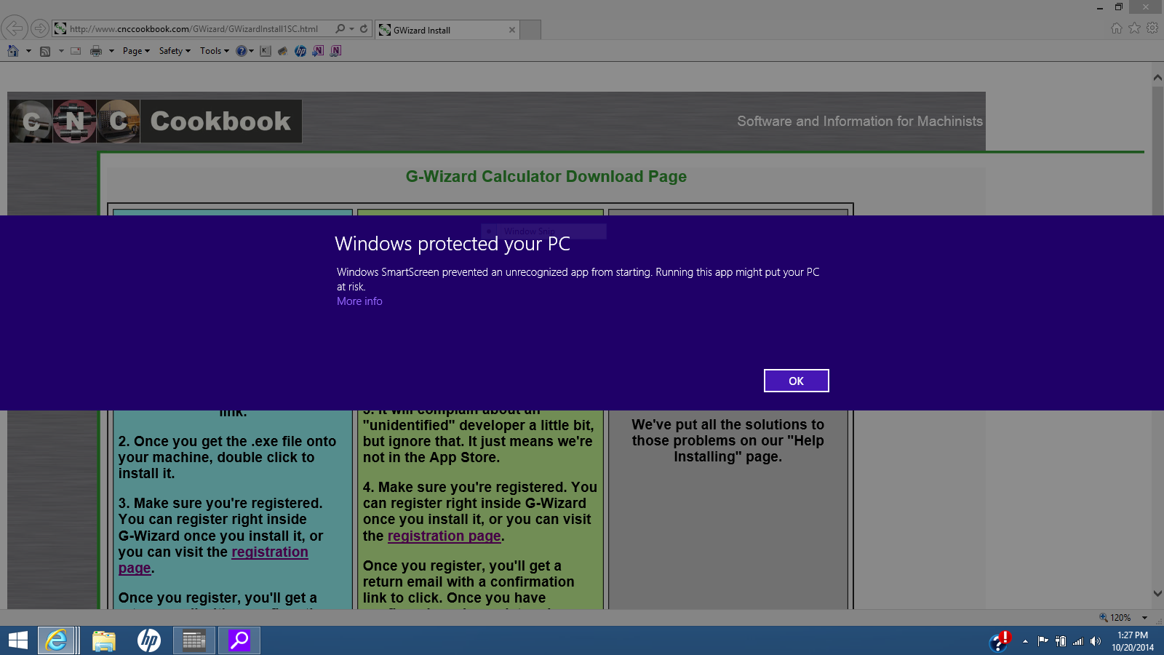The height and width of the screenshot is (655, 1164).
Task: Click the HP taskbar icon
Action: pos(149,640)
